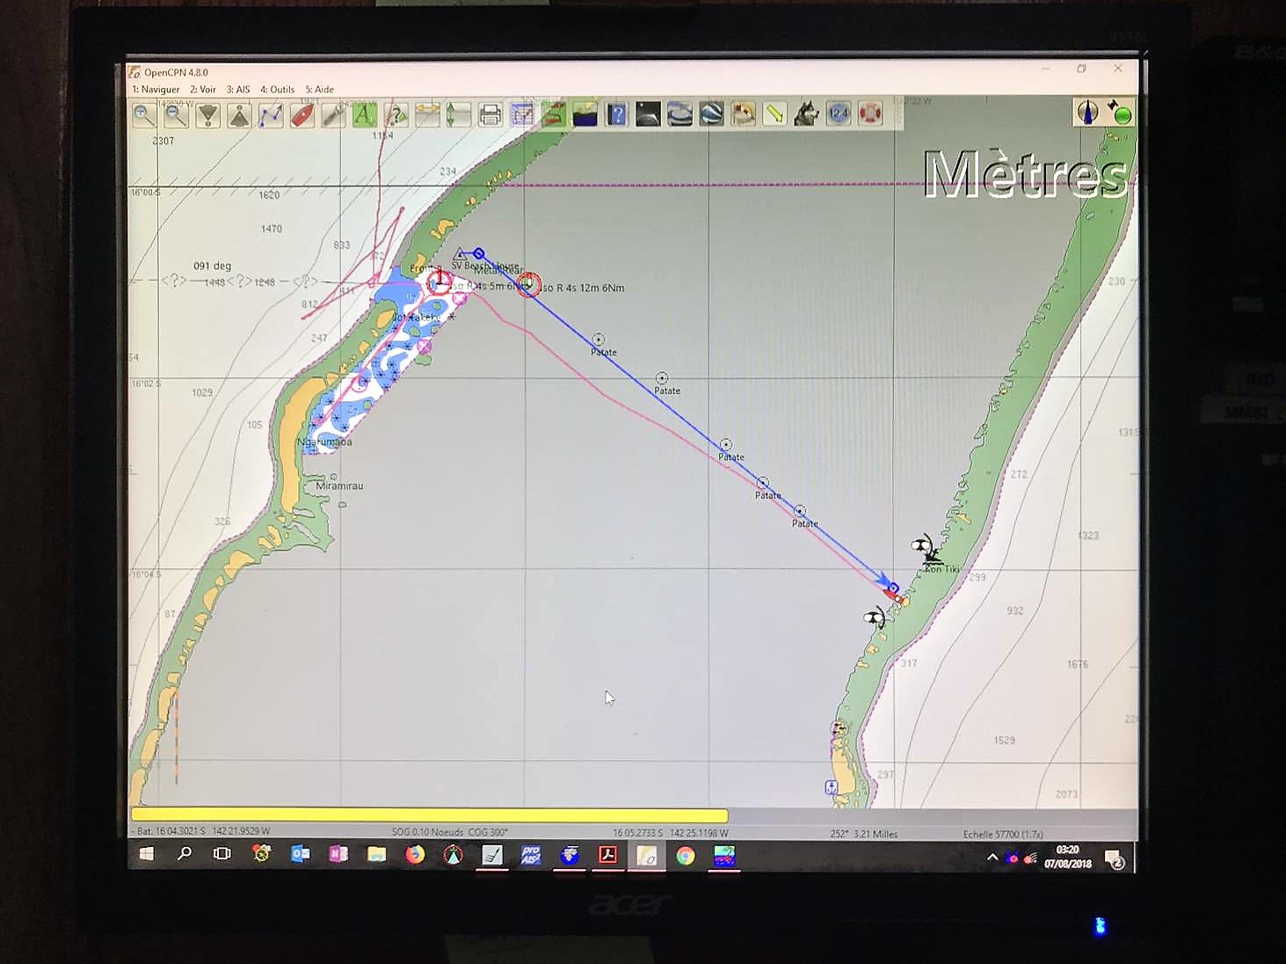Click the 'SV Beach House' waypoint label
1286x964 pixels.
[485, 266]
